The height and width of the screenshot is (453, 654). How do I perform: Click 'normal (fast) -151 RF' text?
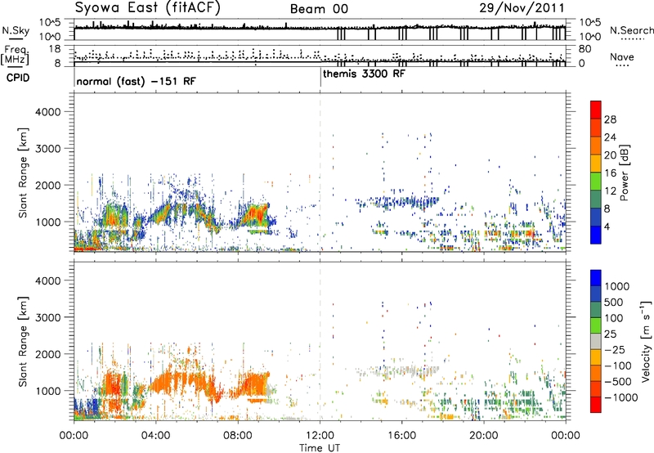click(136, 81)
